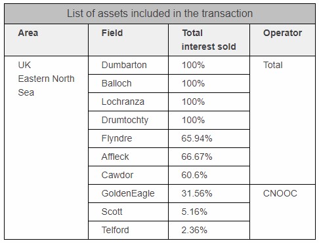Viewport: 319px width, 243px height.
Task: Select the 31.56% interest value
Action: 197,193
